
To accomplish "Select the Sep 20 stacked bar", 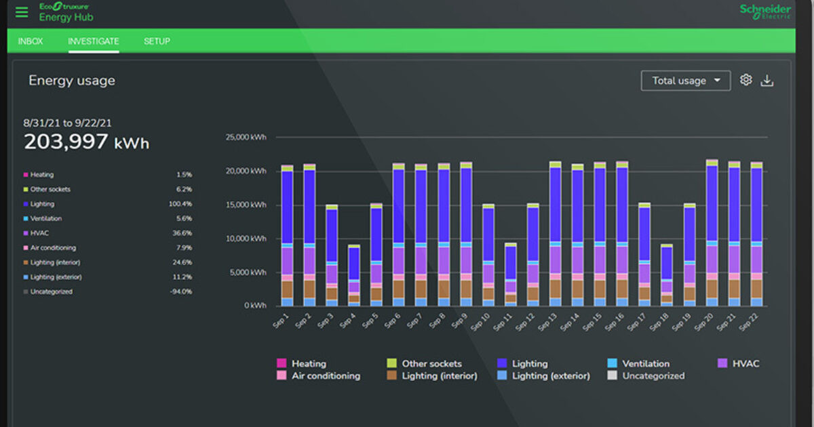I will (712, 232).
